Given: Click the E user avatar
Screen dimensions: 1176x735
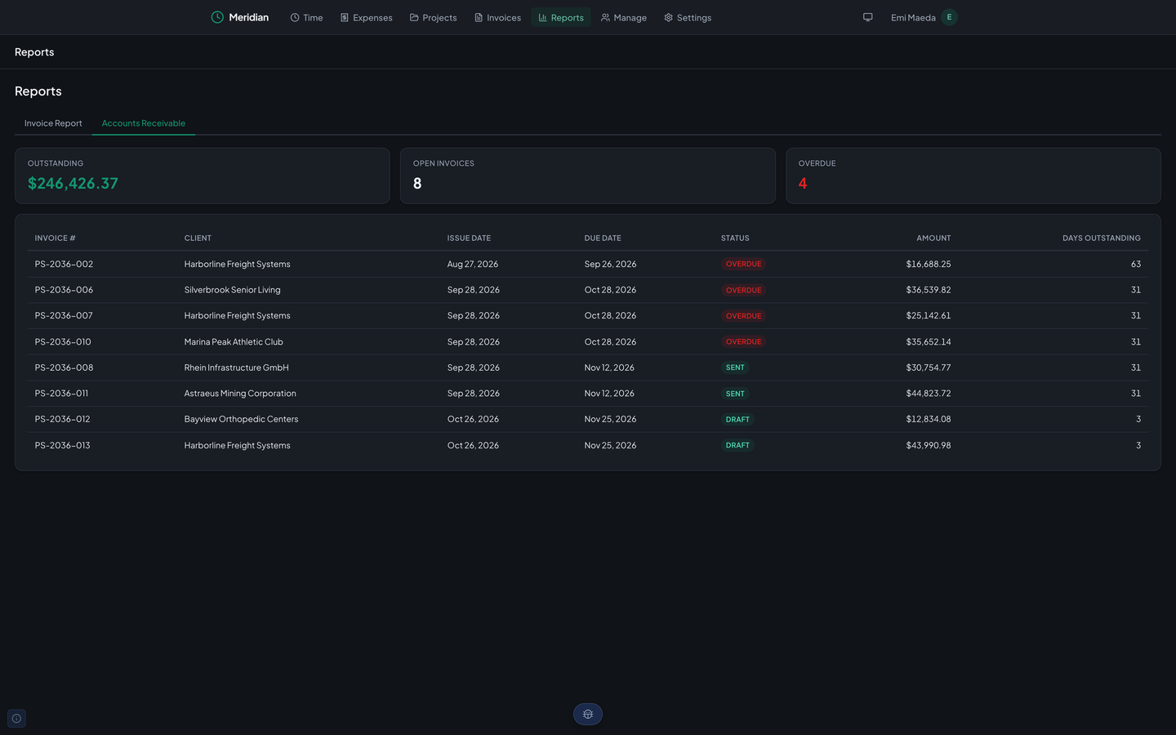Looking at the screenshot, I should tap(949, 17).
